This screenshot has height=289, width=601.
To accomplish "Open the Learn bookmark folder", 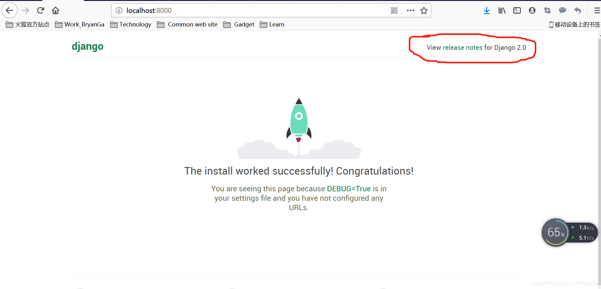I will (272, 24).
